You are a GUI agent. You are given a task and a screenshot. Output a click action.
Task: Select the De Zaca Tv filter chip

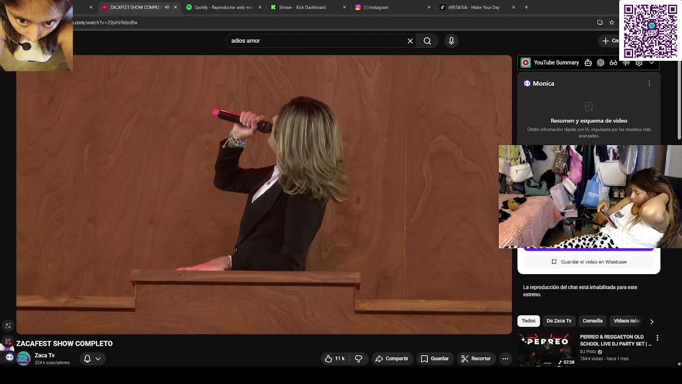[x=559, y=321]
